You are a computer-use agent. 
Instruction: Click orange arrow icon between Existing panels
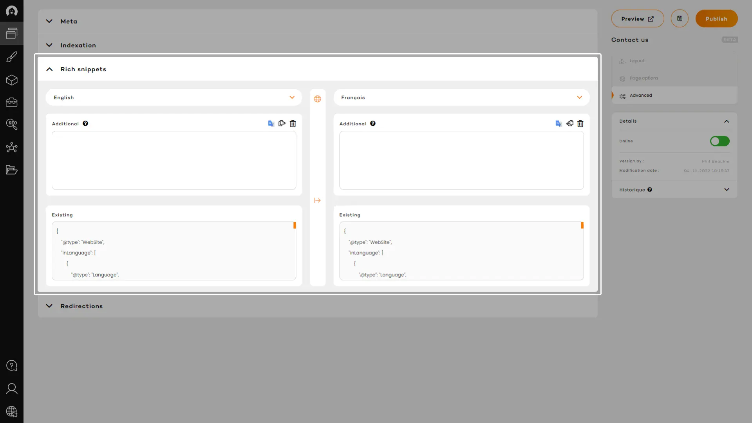pos(318,201)
